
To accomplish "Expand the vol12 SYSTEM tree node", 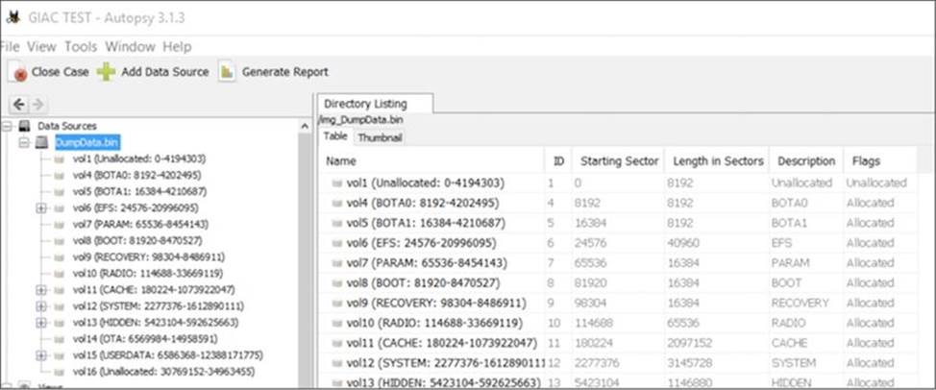I will coord(41,306).
